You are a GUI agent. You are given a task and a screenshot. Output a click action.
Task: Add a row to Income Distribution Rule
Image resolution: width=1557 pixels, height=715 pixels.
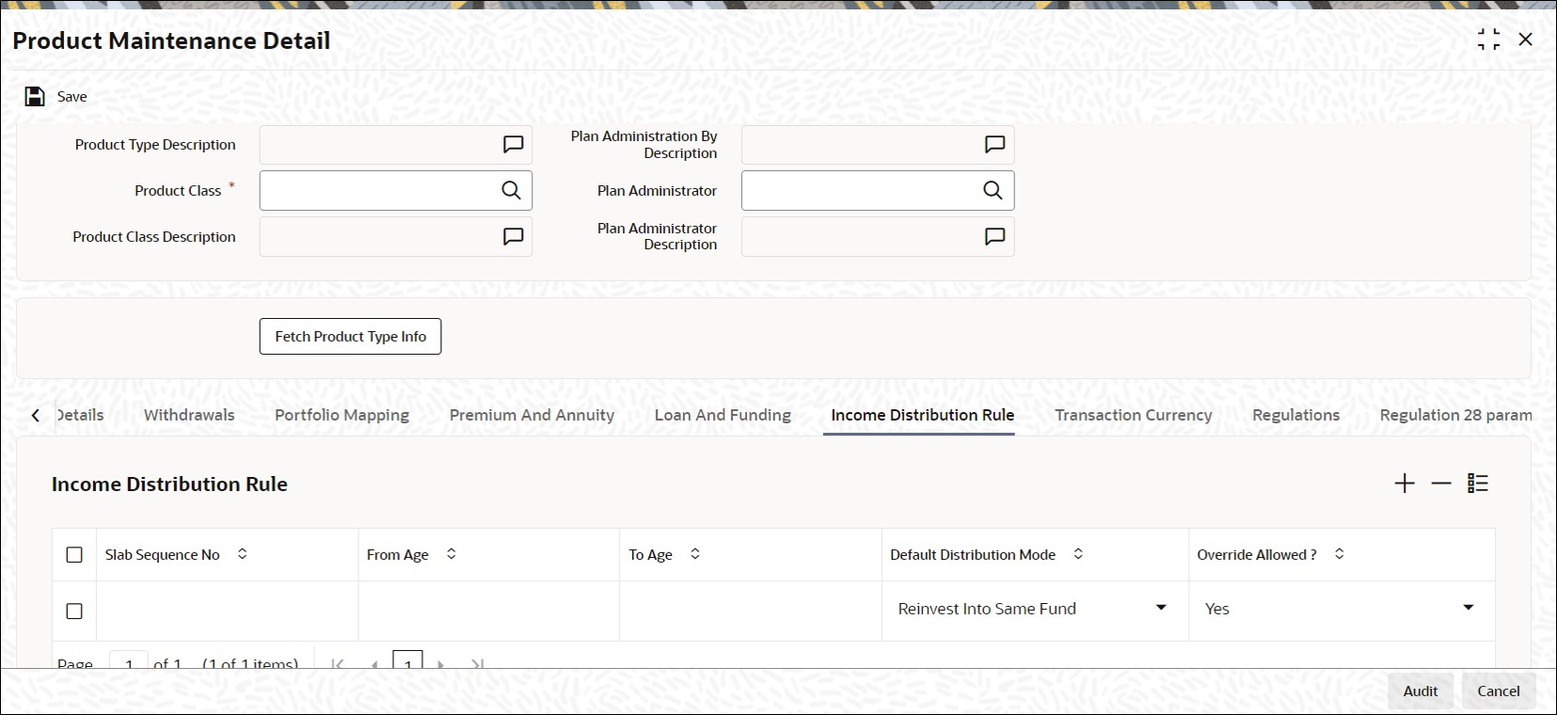click(x=1405, y=484)
